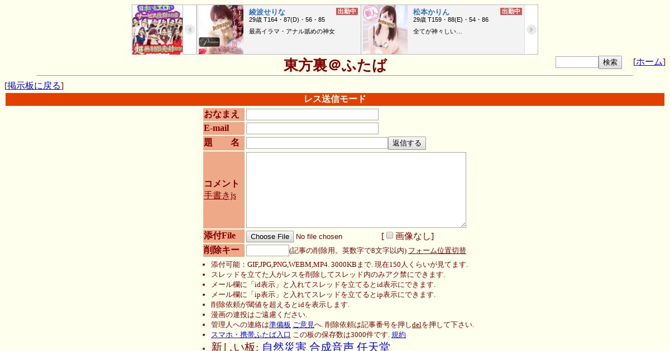Open the 綾波せりな profile photo thumbnail
The height and width of the screenshot is (351, 670).
221,30
